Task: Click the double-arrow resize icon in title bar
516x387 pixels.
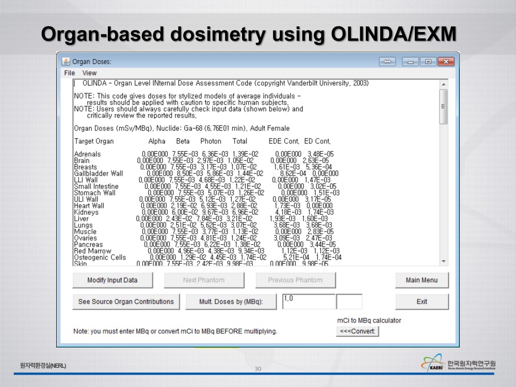Action: click(x=388, y=61)
